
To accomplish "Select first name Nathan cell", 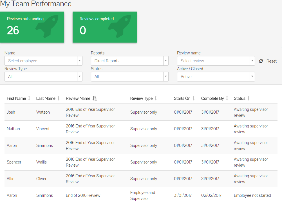I will [x=13, y=129].
